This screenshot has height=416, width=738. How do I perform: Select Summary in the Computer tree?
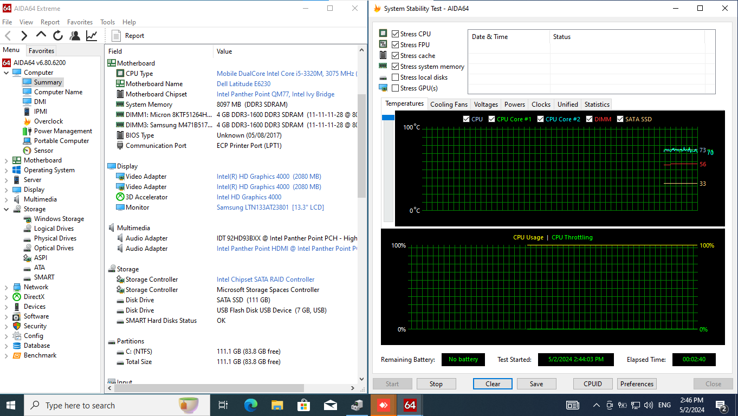(48, 82)
